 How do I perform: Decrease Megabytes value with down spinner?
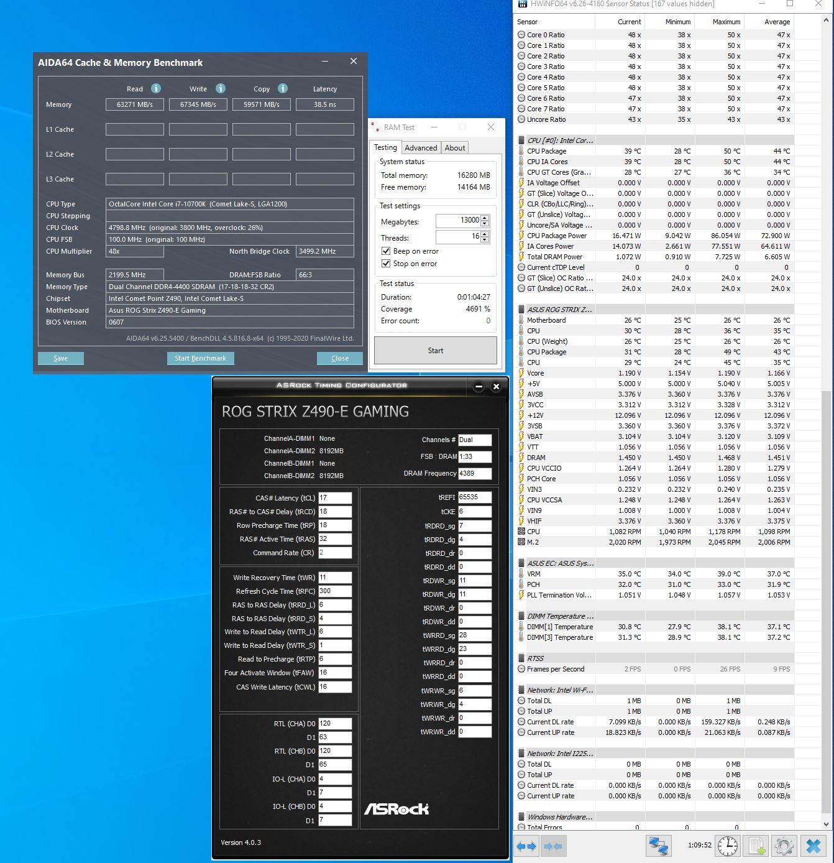pos(485,224)
